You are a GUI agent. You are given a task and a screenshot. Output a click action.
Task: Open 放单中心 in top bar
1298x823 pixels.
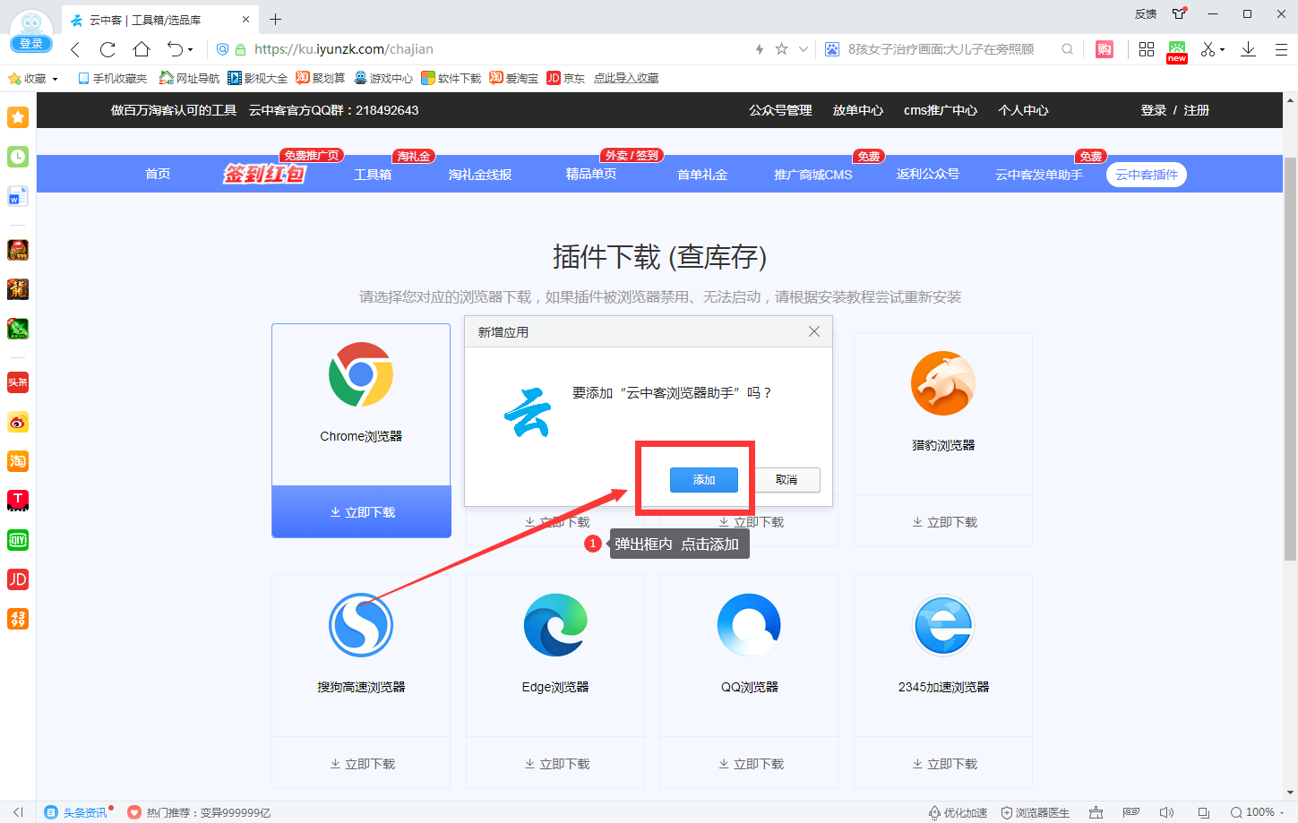point(857,110)
